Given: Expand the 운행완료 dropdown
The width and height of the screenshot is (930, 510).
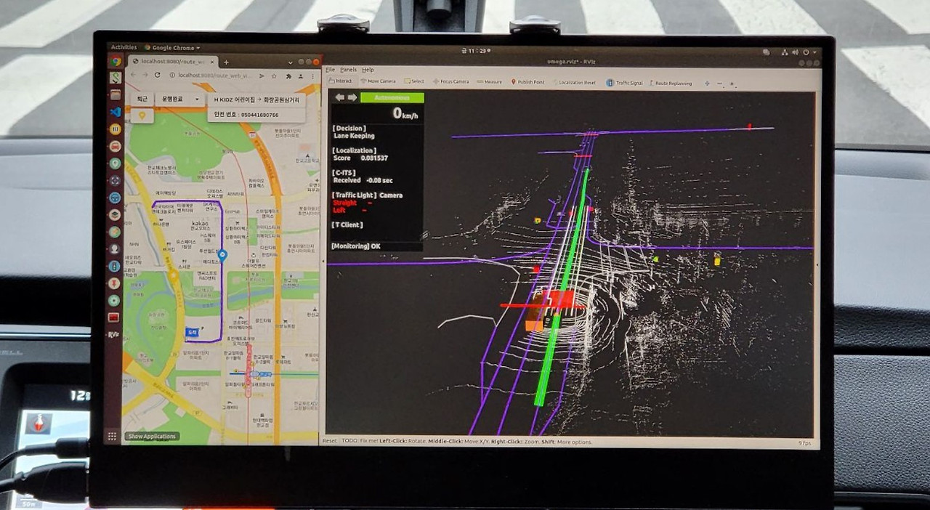Looking at the screenshot, I should pyautogui.click(x=180, y=99).
